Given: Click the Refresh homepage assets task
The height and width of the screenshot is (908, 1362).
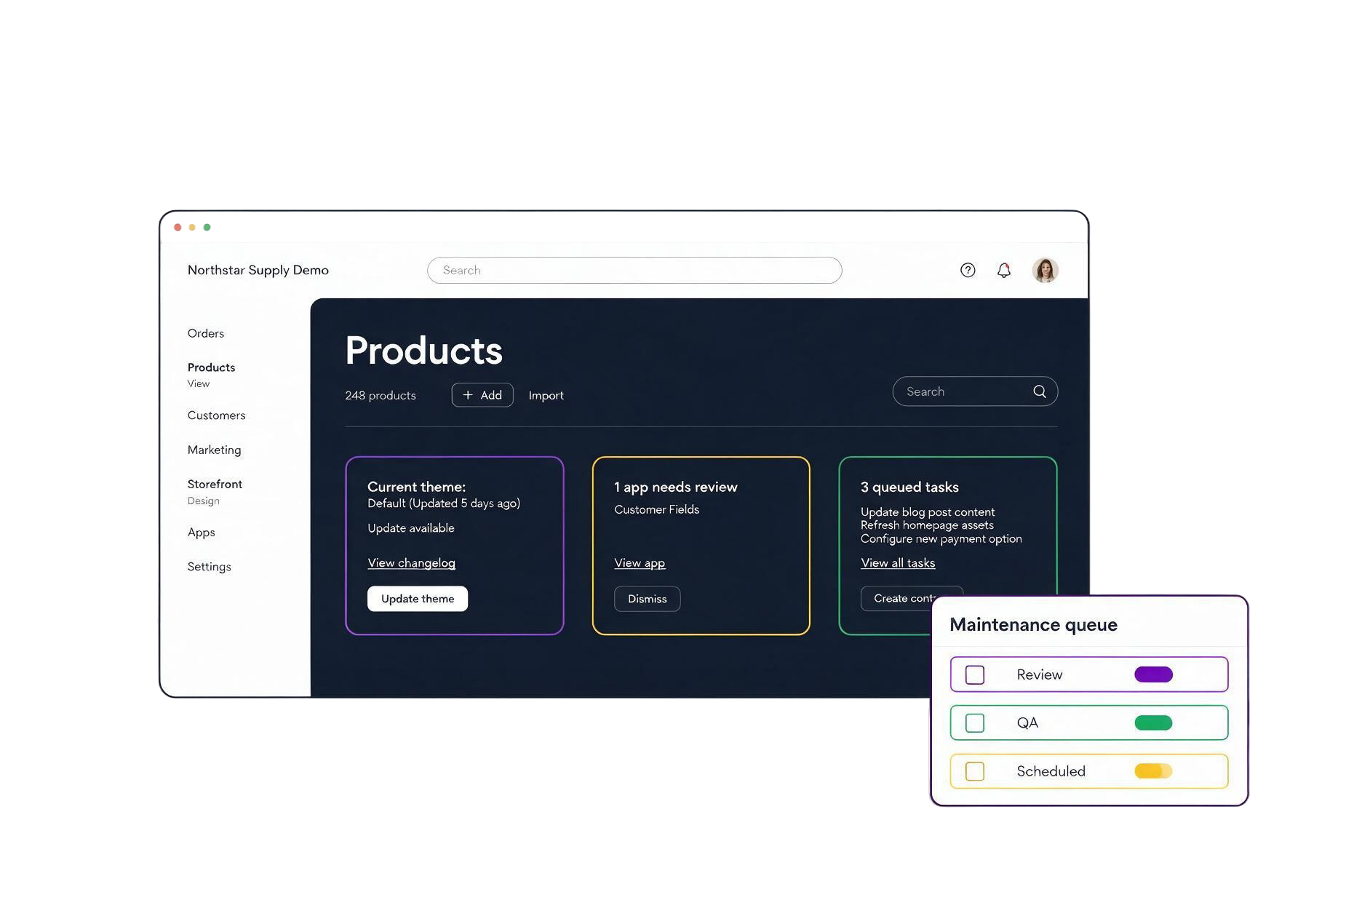Looking at the screenshot, I should pos(927,525).
